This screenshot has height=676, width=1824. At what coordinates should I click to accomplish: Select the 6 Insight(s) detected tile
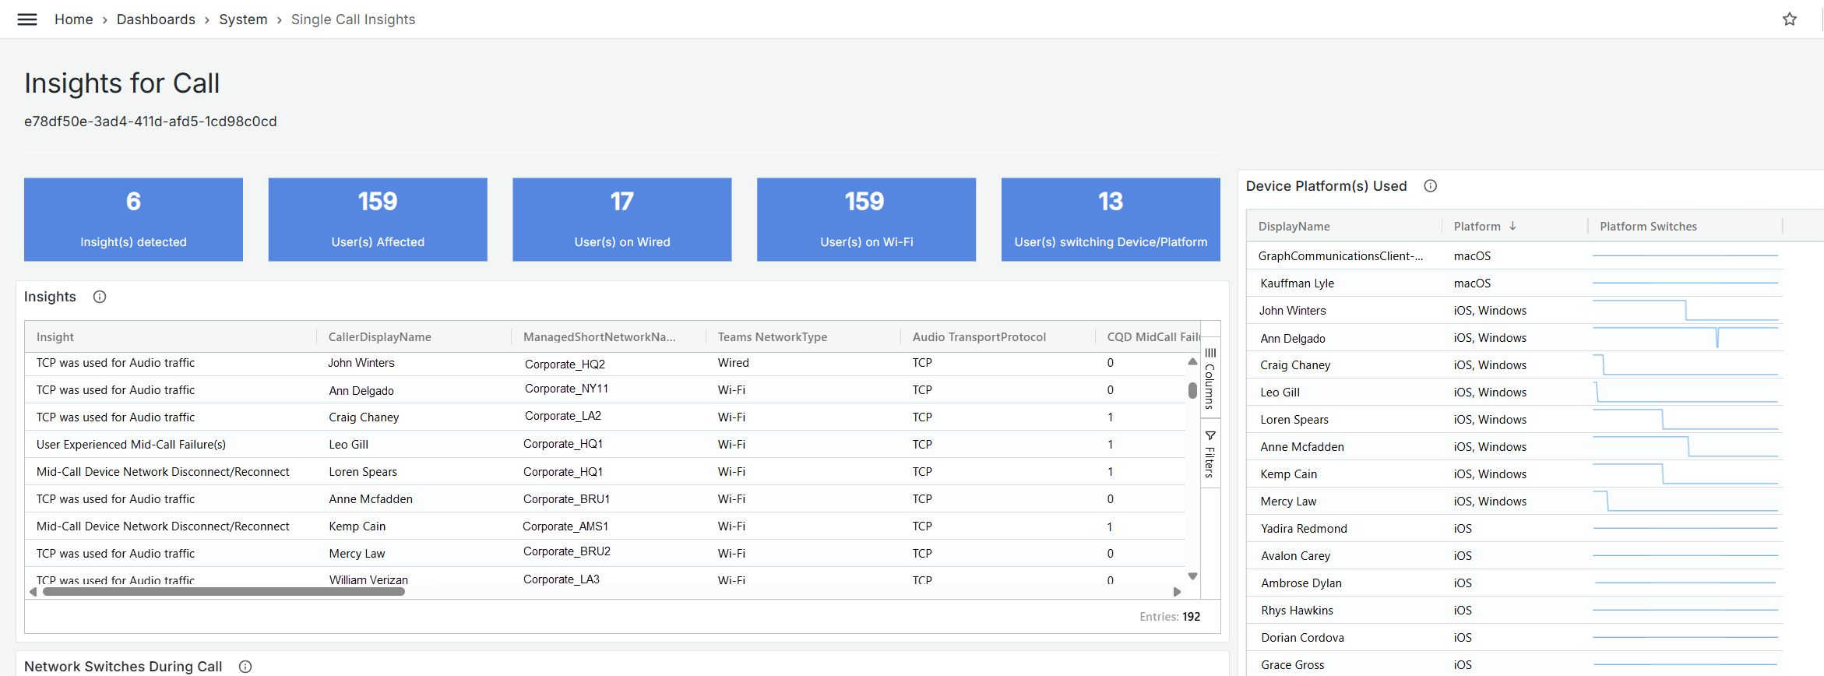click(x=133, y=220)
